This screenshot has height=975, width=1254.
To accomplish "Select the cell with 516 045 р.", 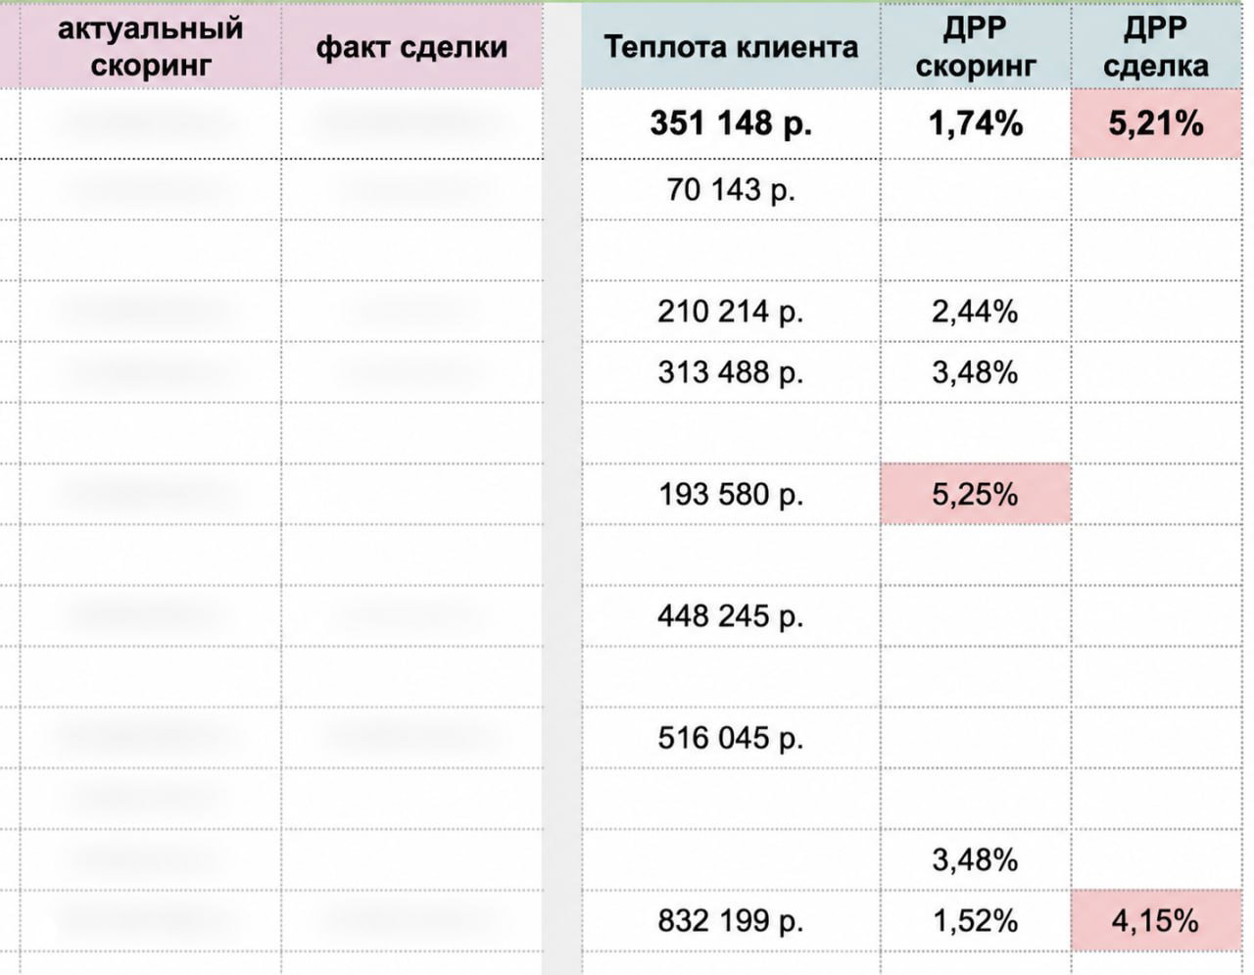I will (x=731, y=737).
